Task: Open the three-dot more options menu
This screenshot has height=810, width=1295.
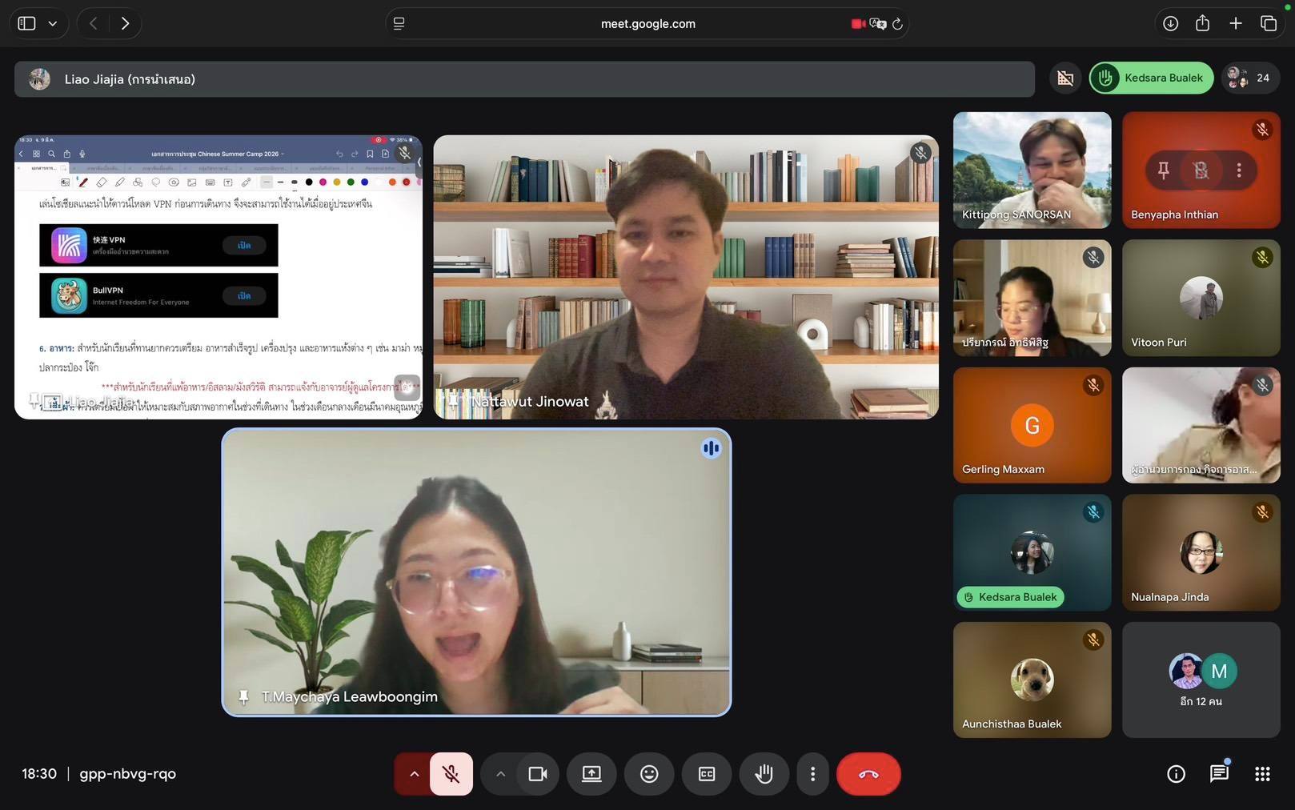Action: (812, 774)
